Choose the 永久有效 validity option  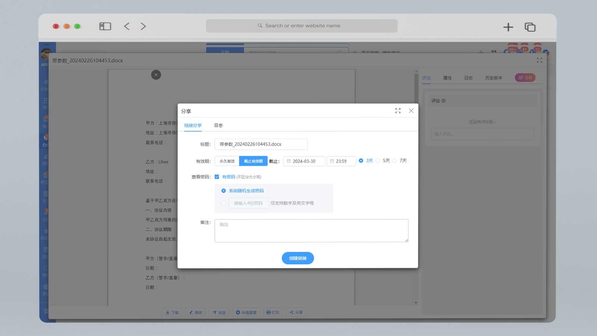tap(227, 161)
